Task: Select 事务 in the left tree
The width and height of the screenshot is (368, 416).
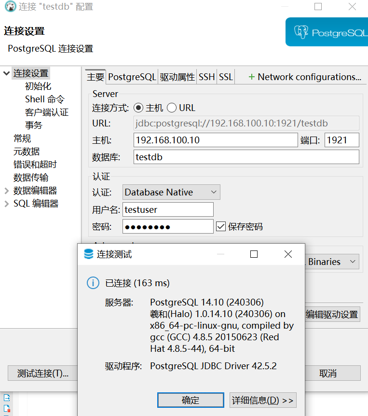Action: pyautogui.click(x=34, y=125)
